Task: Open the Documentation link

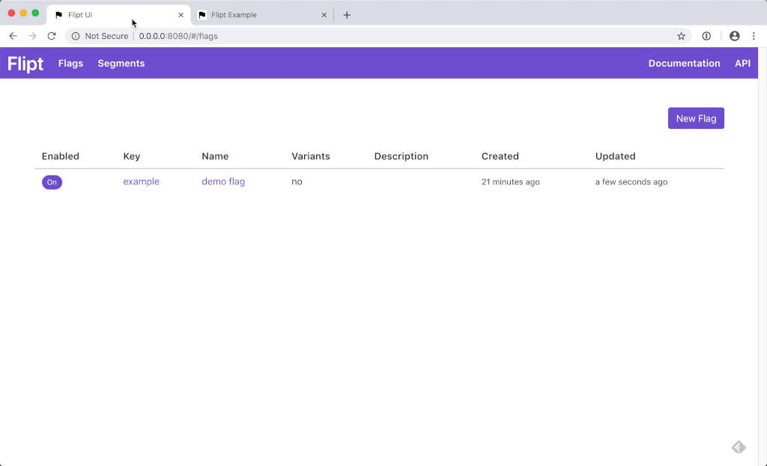Action: (x=684, y=63)
